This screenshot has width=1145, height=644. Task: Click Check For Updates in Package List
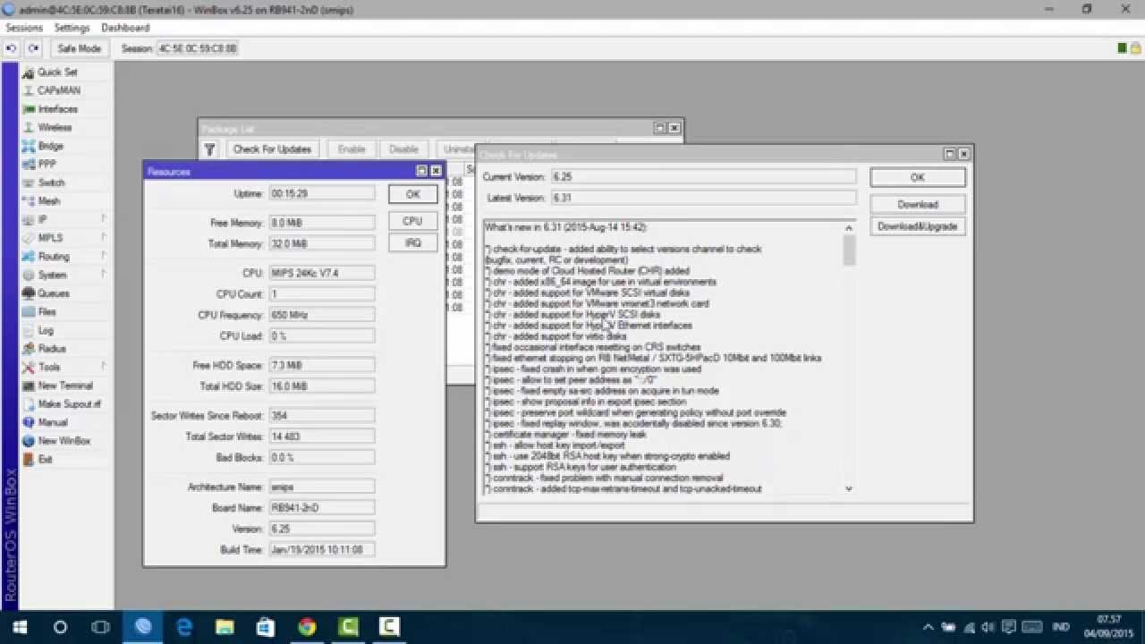pos(272,149)
